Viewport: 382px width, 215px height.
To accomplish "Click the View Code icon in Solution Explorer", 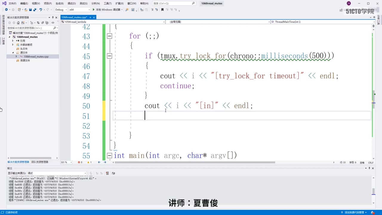I will pos(53,23).
